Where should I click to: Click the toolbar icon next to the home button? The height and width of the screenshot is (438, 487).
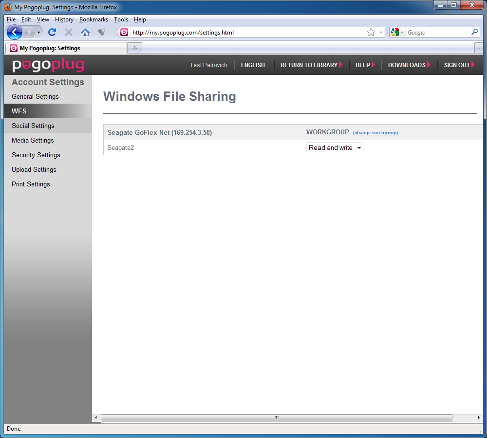coord(102,32)
